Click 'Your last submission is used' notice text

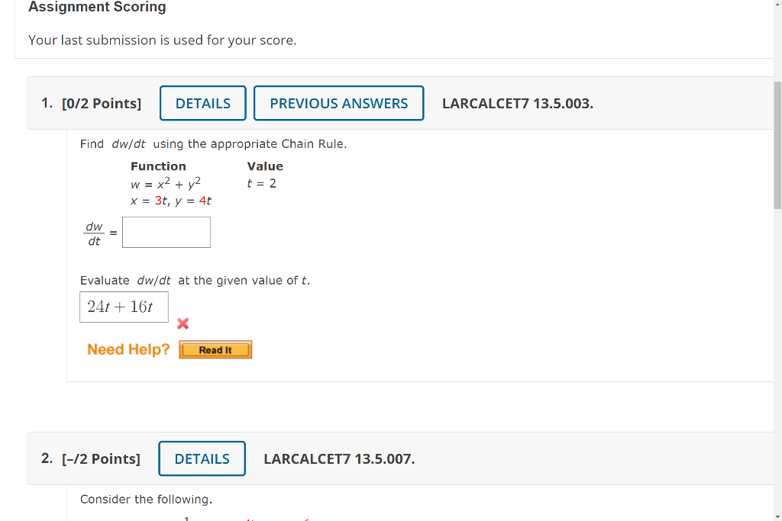click(162, 40)
